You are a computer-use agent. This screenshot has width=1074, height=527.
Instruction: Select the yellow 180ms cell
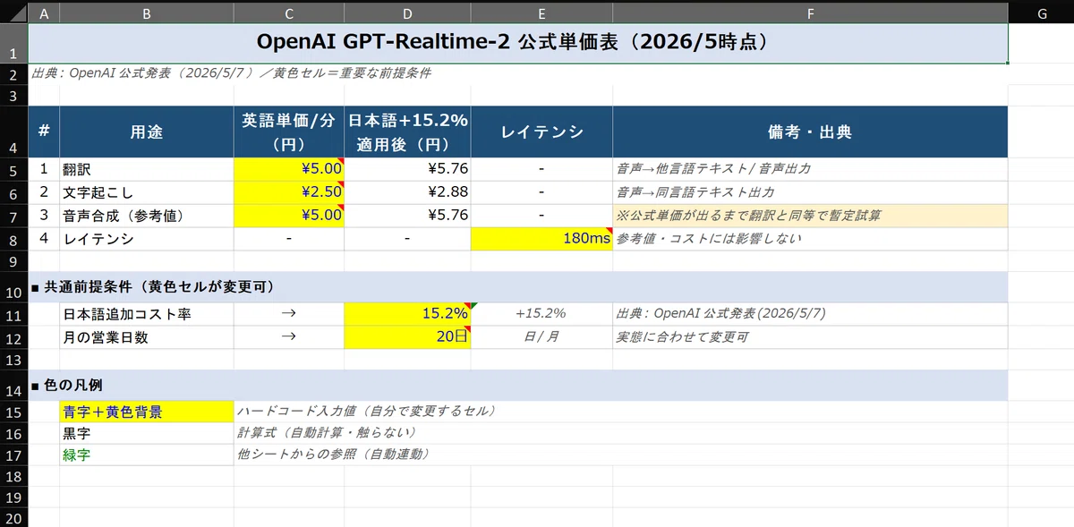[x=541, y=240]
